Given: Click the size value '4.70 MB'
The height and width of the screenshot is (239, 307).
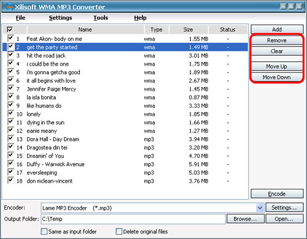Looking at the screenshot, I should click(198, 156).
